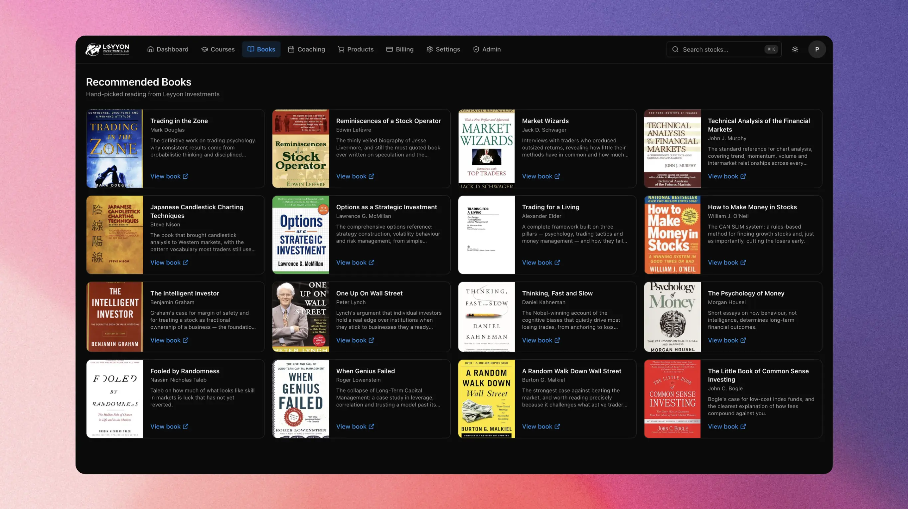View book for Reminiscences of a Stock Operator
This screenshot has height=509, width=908.
click(355, 176)
